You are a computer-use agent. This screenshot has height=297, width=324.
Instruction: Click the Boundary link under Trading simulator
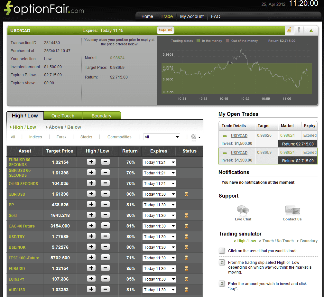pos(309,241)
